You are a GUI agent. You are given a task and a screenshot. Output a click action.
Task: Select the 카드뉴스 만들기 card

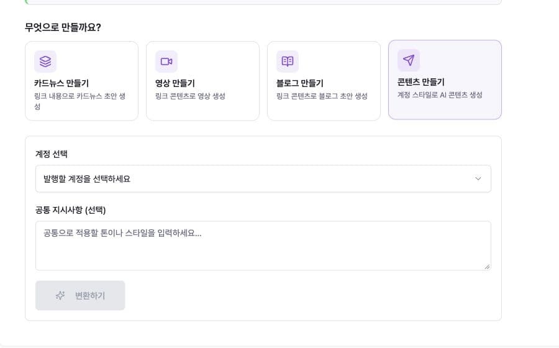[81, 81]
